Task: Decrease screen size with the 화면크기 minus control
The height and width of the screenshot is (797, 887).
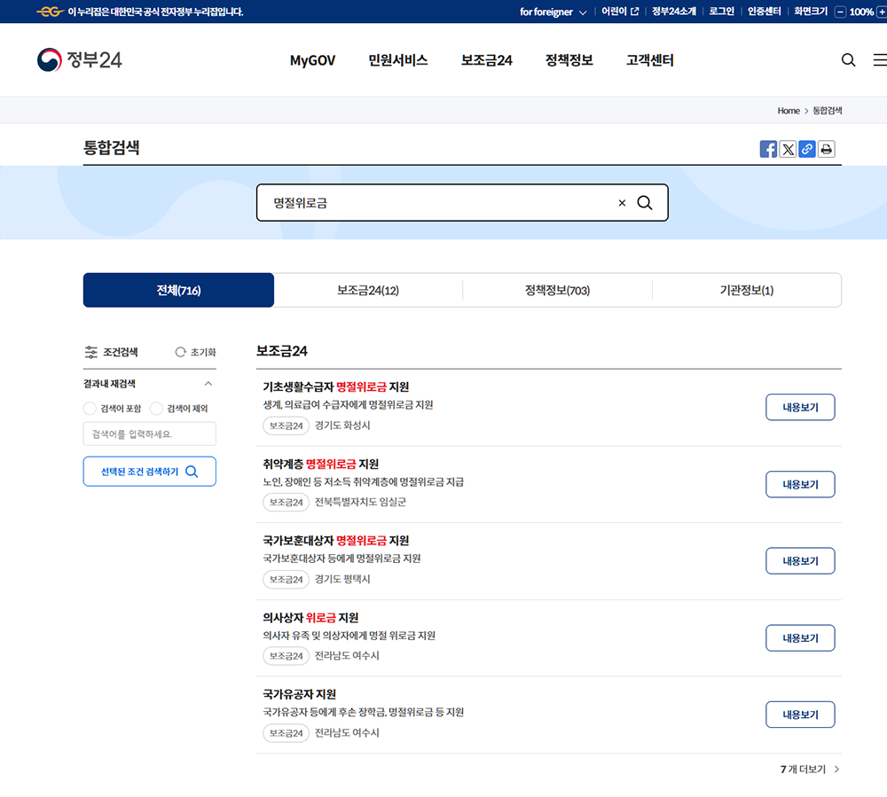Action: pos(838,12)
